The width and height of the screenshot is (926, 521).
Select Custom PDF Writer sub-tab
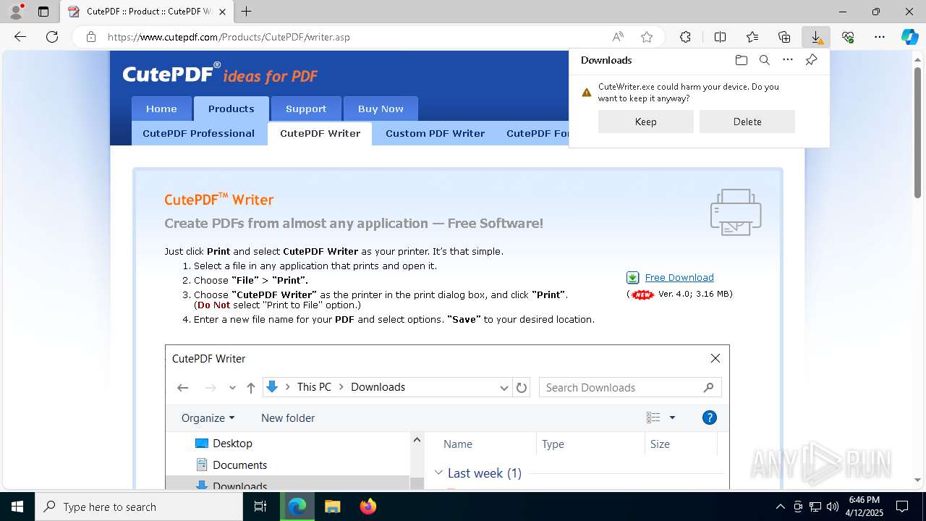coord(435,133)
